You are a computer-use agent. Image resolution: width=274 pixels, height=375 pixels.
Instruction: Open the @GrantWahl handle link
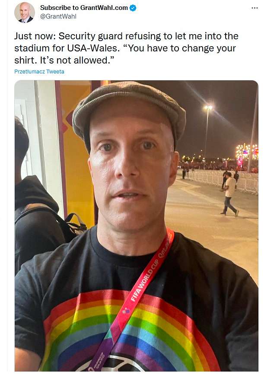tap(58, 16)
